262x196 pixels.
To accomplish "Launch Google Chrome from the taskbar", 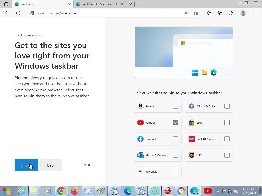I will pyautogui.click(x=61, y=191).
